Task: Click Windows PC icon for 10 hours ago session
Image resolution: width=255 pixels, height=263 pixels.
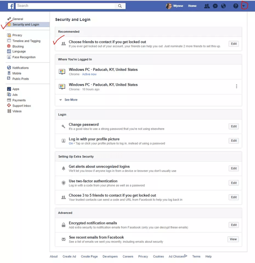Action: [62, 87]
